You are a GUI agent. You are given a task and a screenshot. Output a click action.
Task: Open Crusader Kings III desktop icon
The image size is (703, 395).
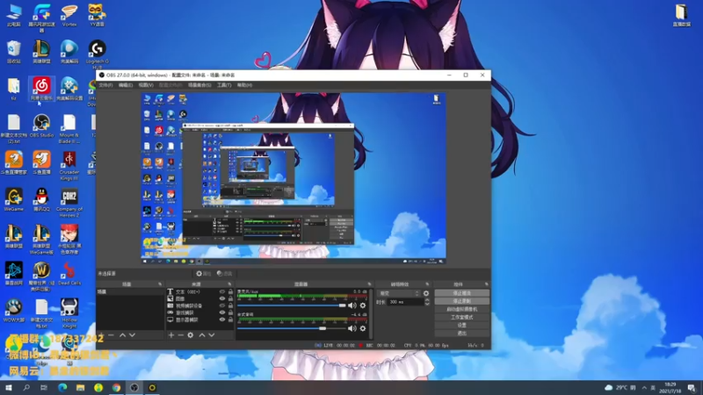tap(69, 166)
